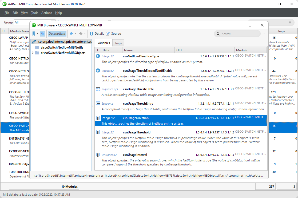Switch to the Traps tab
The image size is (298, 198).
[x=118, y=43]
